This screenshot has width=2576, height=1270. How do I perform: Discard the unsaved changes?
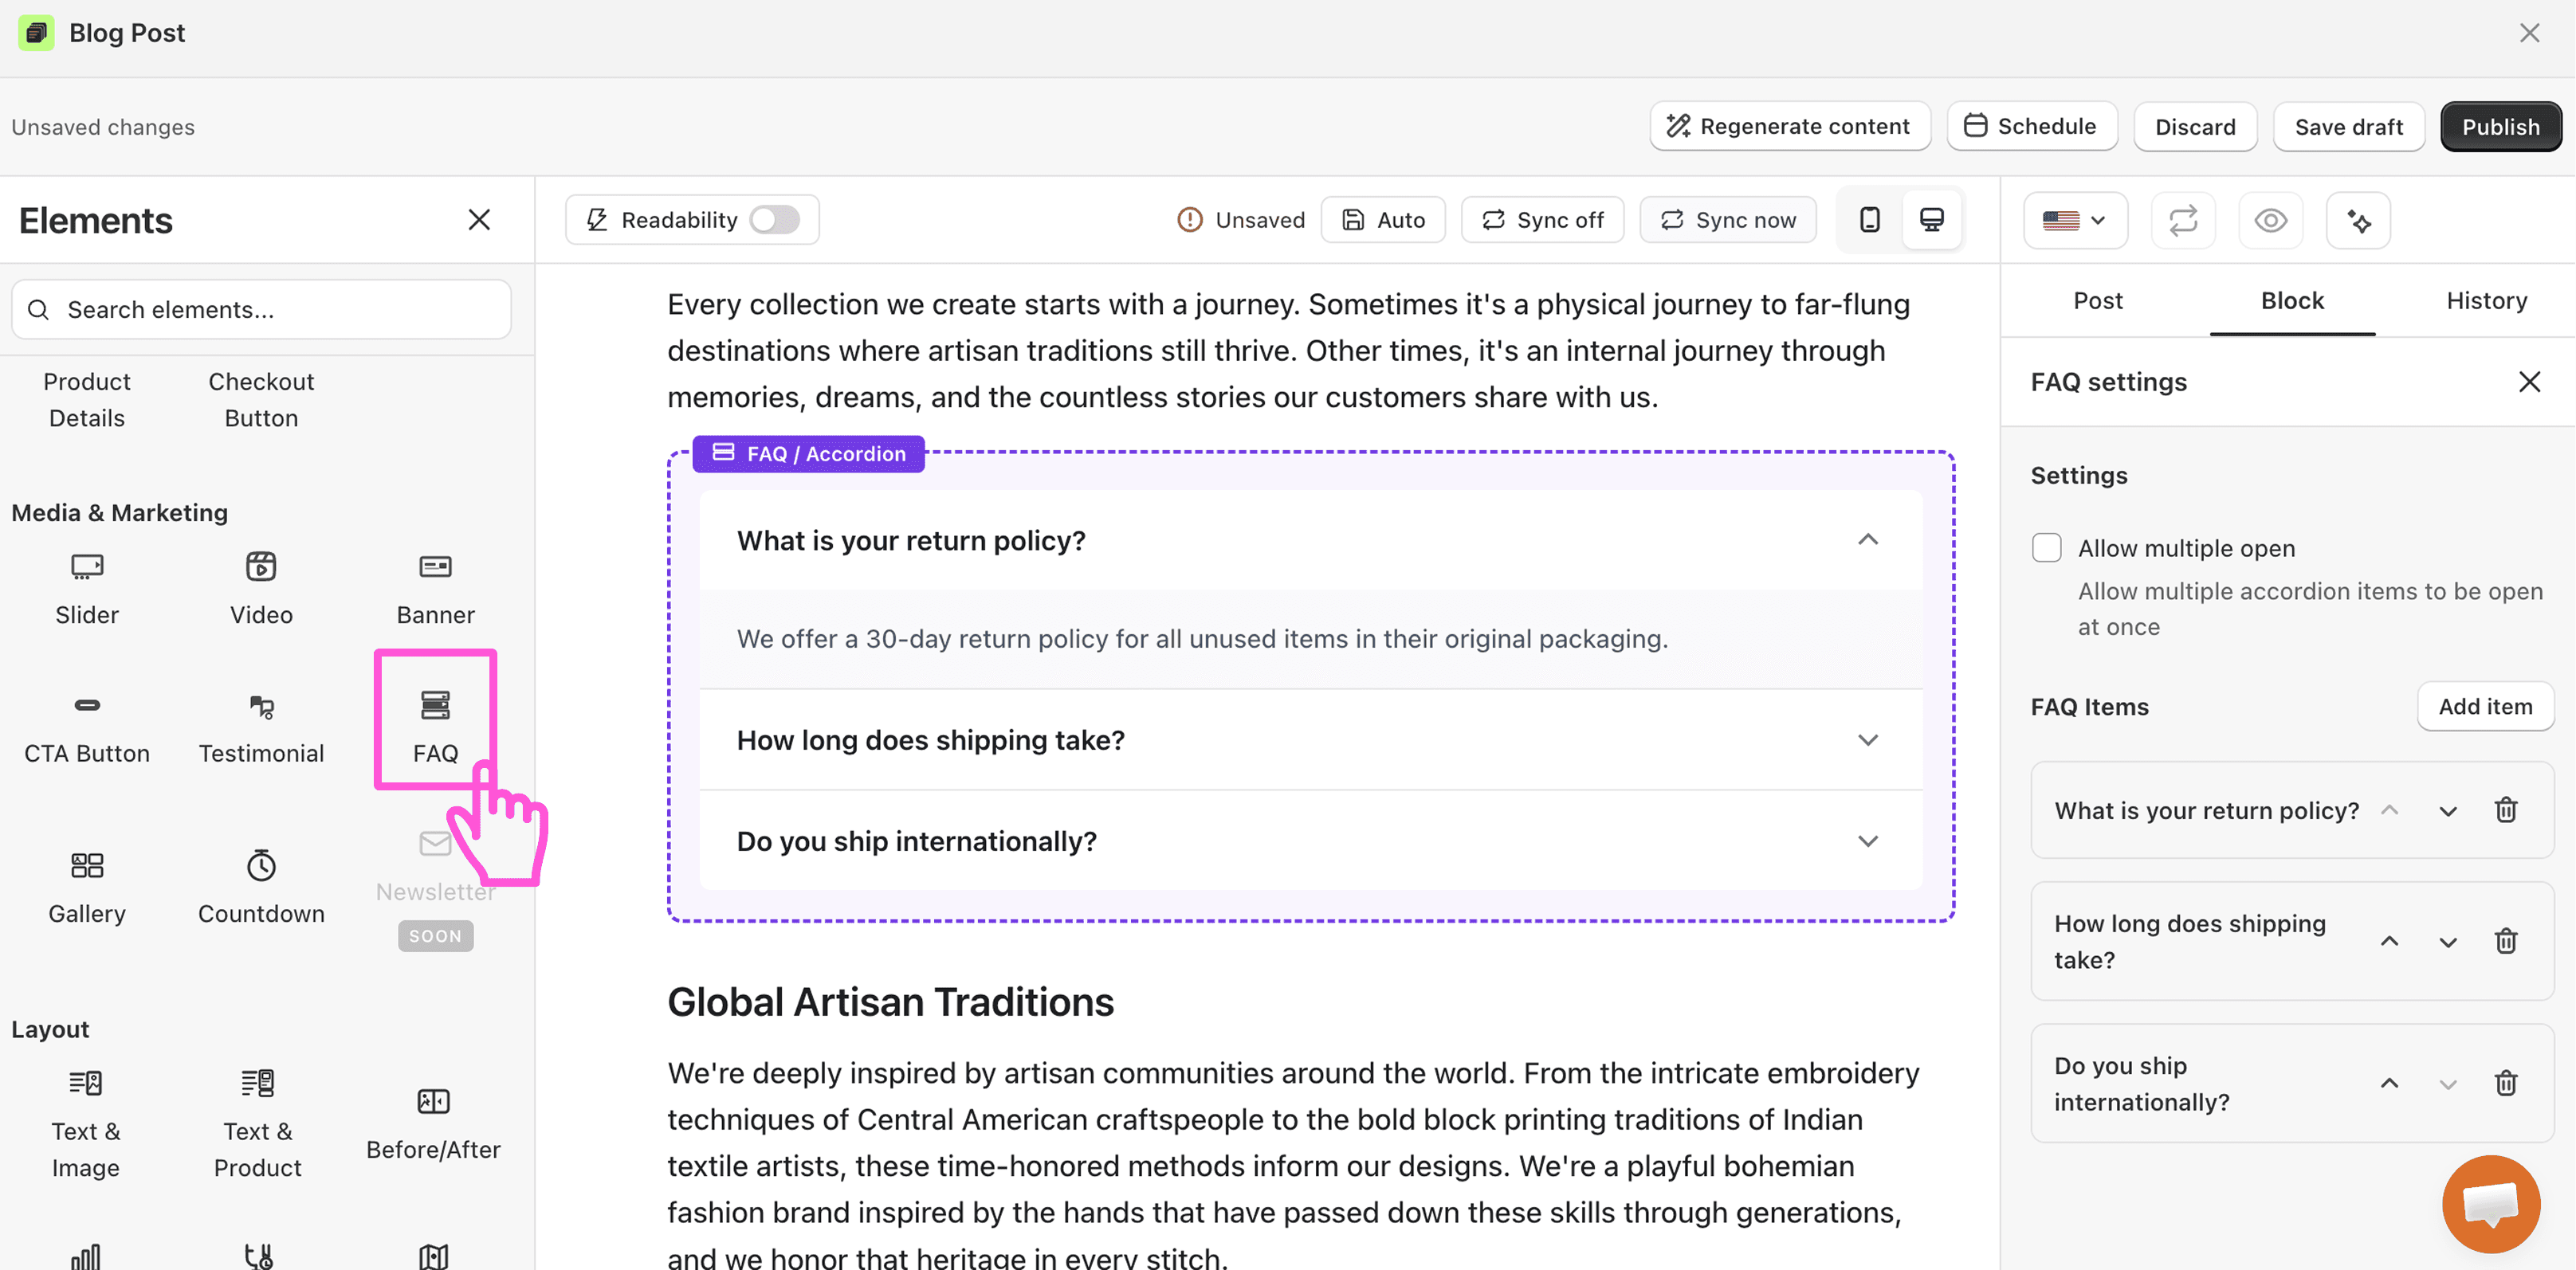(x=2195, y=127)
